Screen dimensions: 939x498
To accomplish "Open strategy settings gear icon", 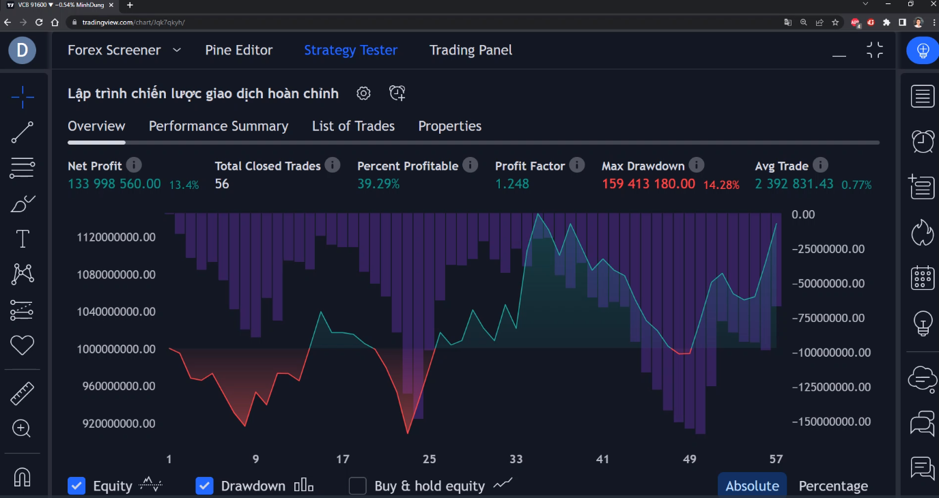I will 363,93.
